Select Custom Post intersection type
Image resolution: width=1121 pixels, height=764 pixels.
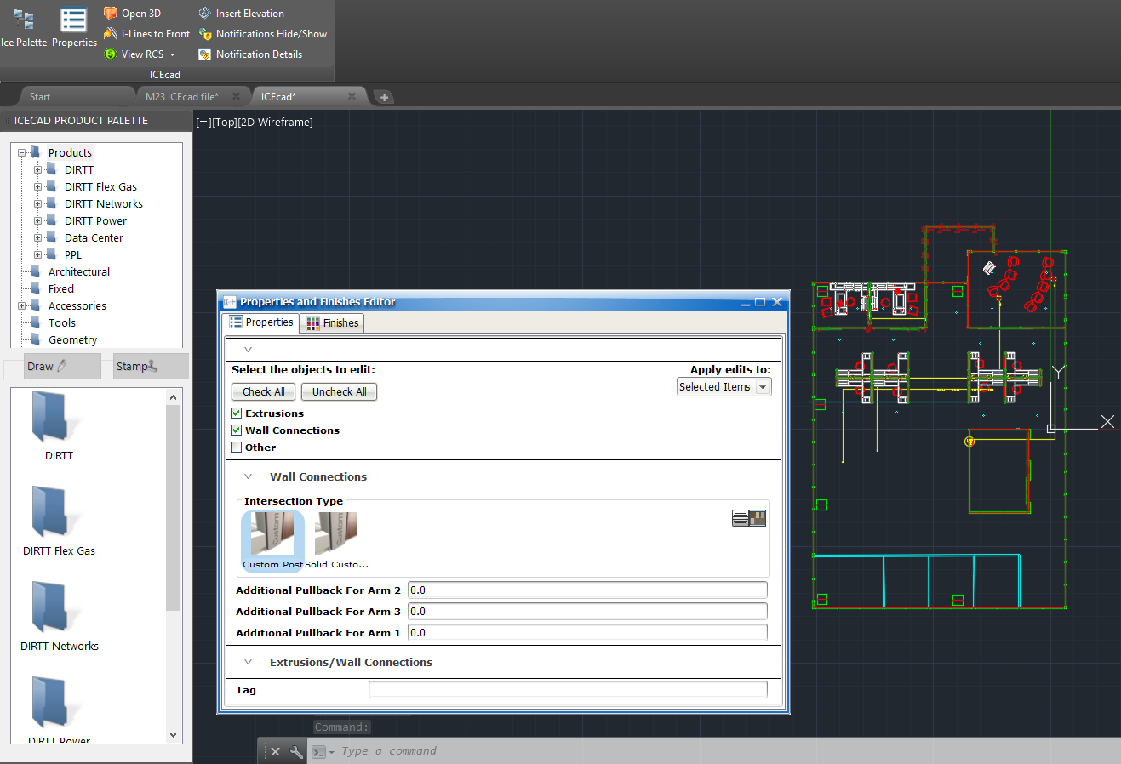pos(272,540)
